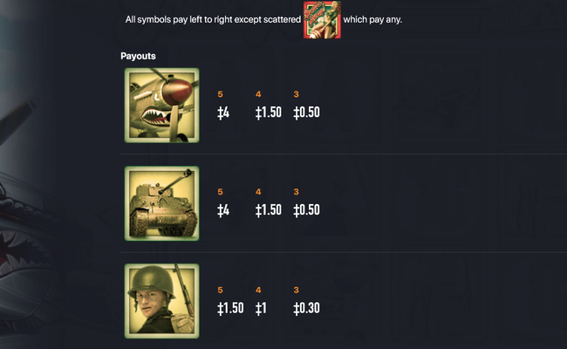
Task: Click the plane's 4-symbol payout 1.50
Action: point(269,113)
